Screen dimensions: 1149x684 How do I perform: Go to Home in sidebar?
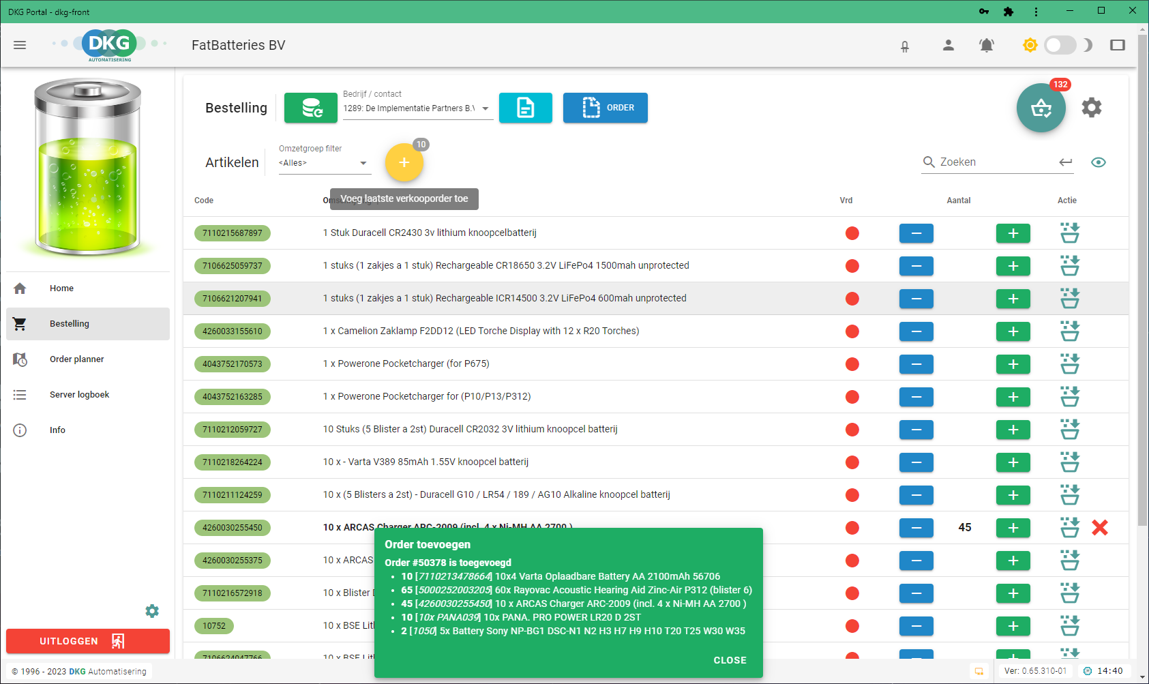coord(88,288)
